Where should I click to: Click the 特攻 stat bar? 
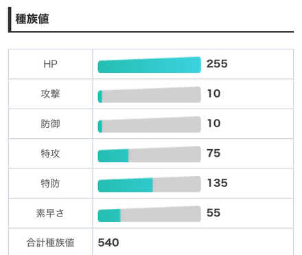coord(150,154)
